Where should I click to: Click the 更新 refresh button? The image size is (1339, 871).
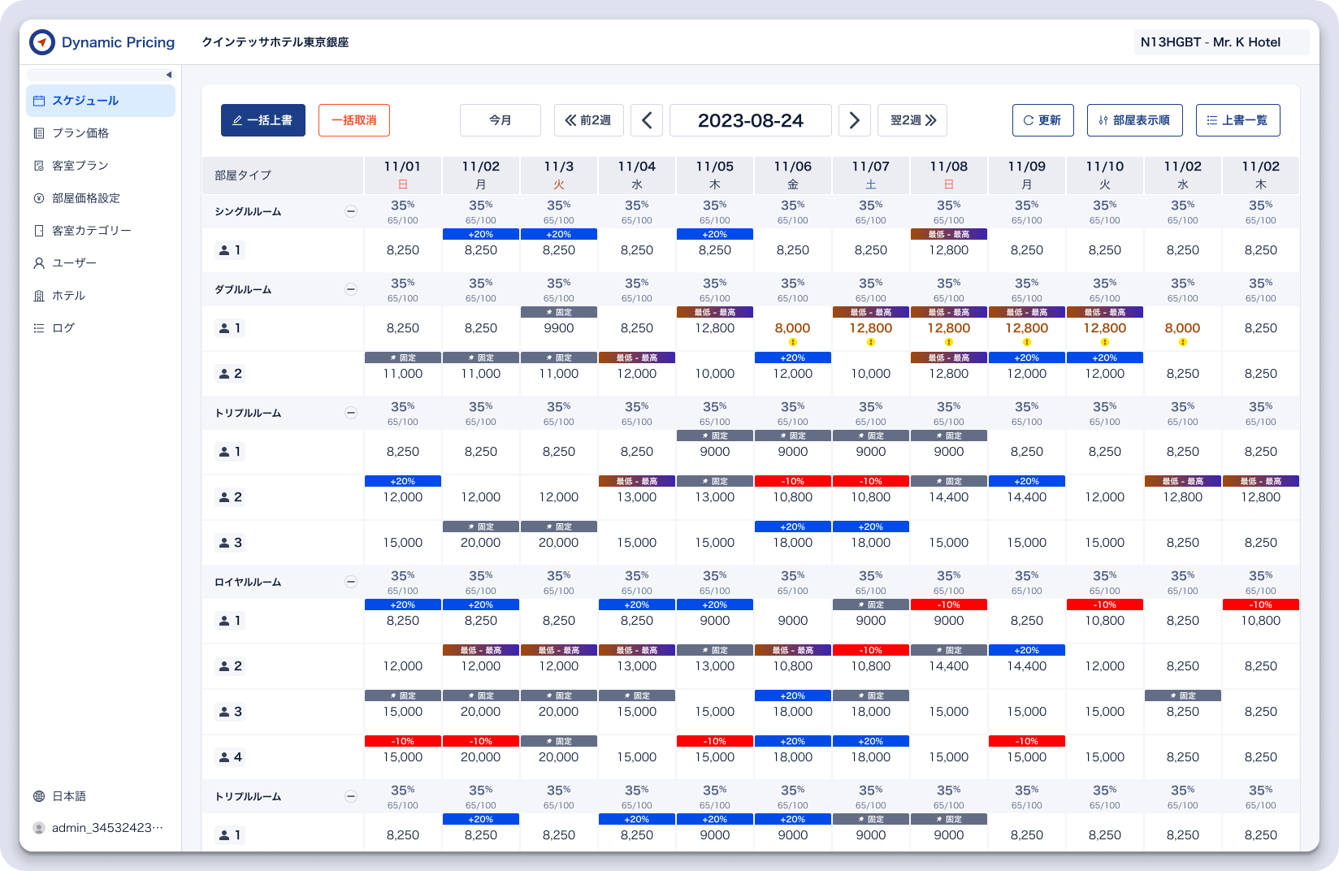1043,120
